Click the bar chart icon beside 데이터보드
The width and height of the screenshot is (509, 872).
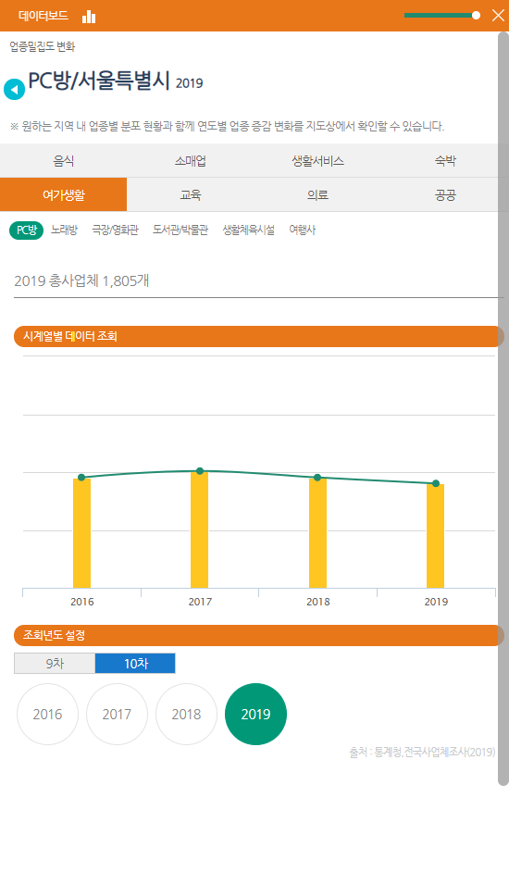(x=89, y=17)
